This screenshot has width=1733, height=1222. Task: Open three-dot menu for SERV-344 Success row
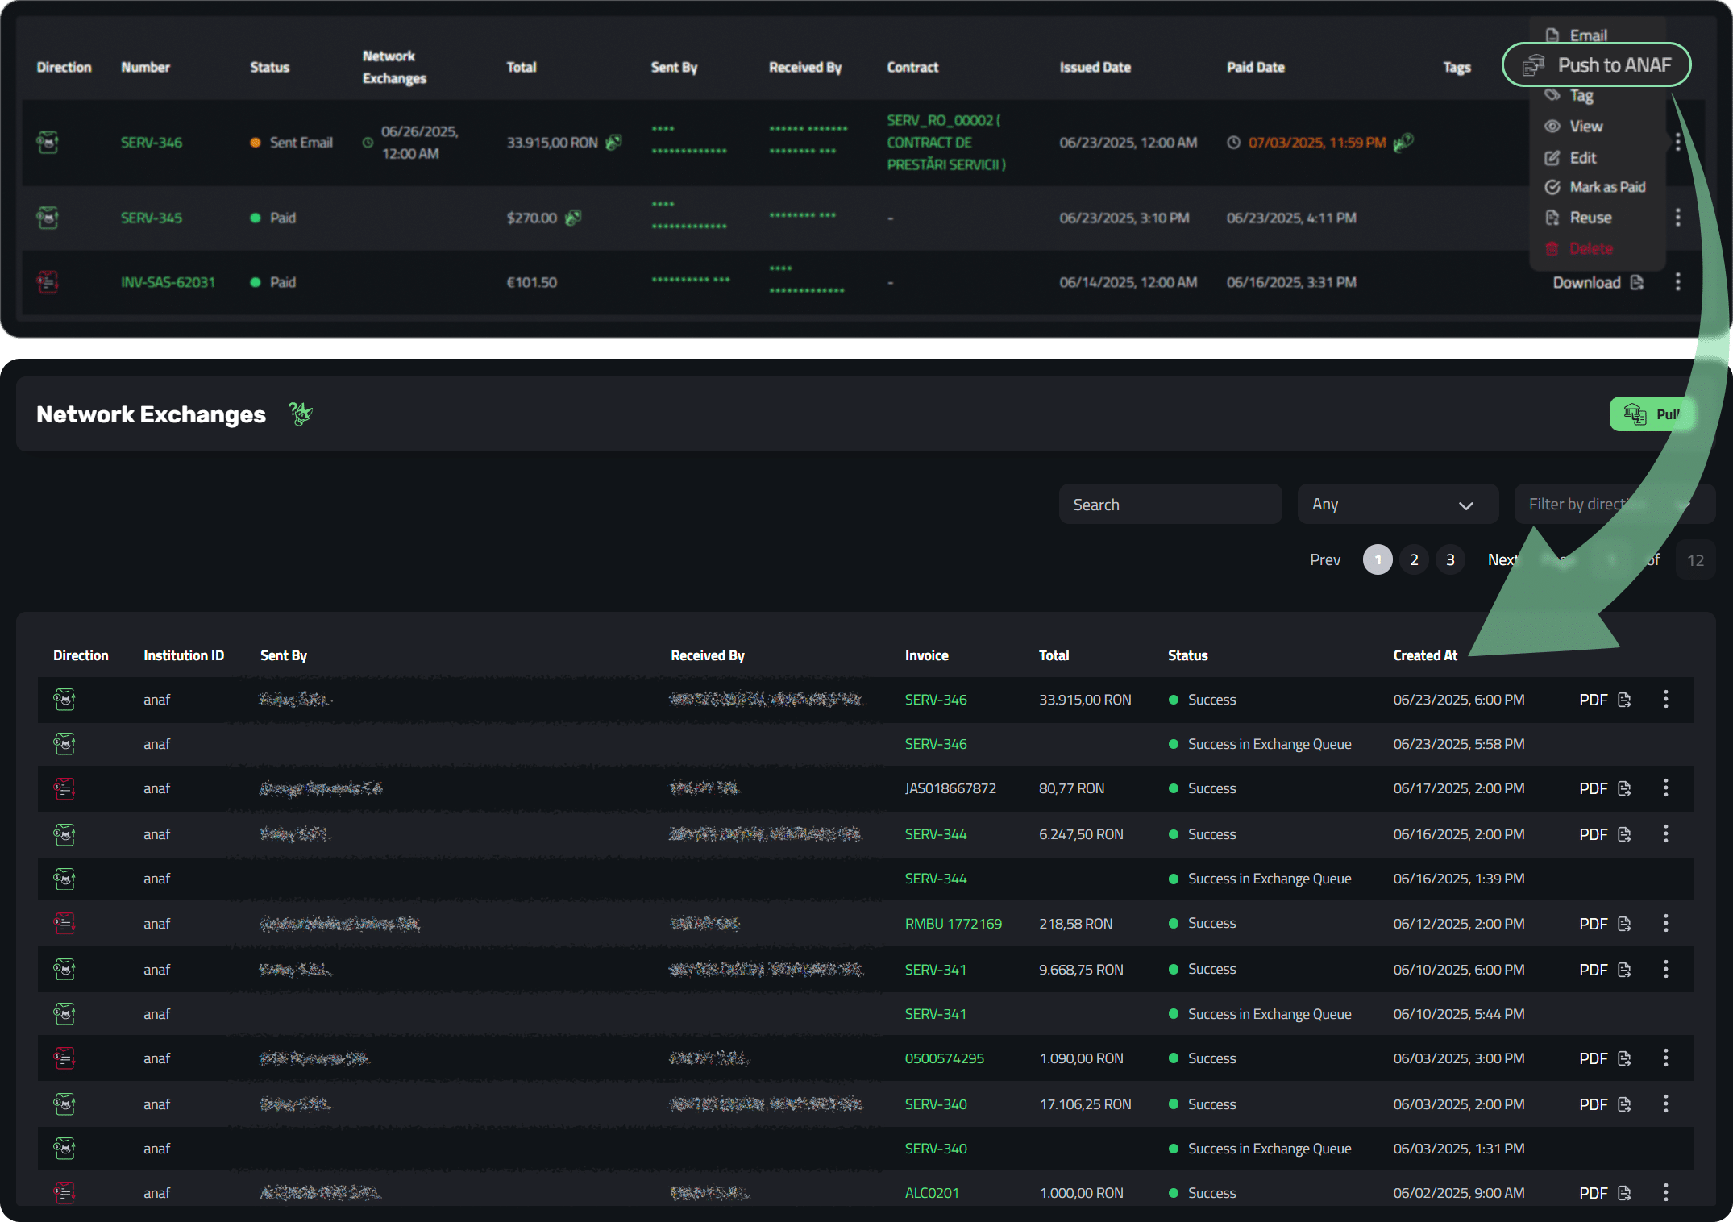pos(1665,834)
